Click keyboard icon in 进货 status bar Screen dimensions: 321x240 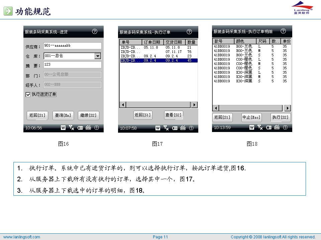click(88, 128)
